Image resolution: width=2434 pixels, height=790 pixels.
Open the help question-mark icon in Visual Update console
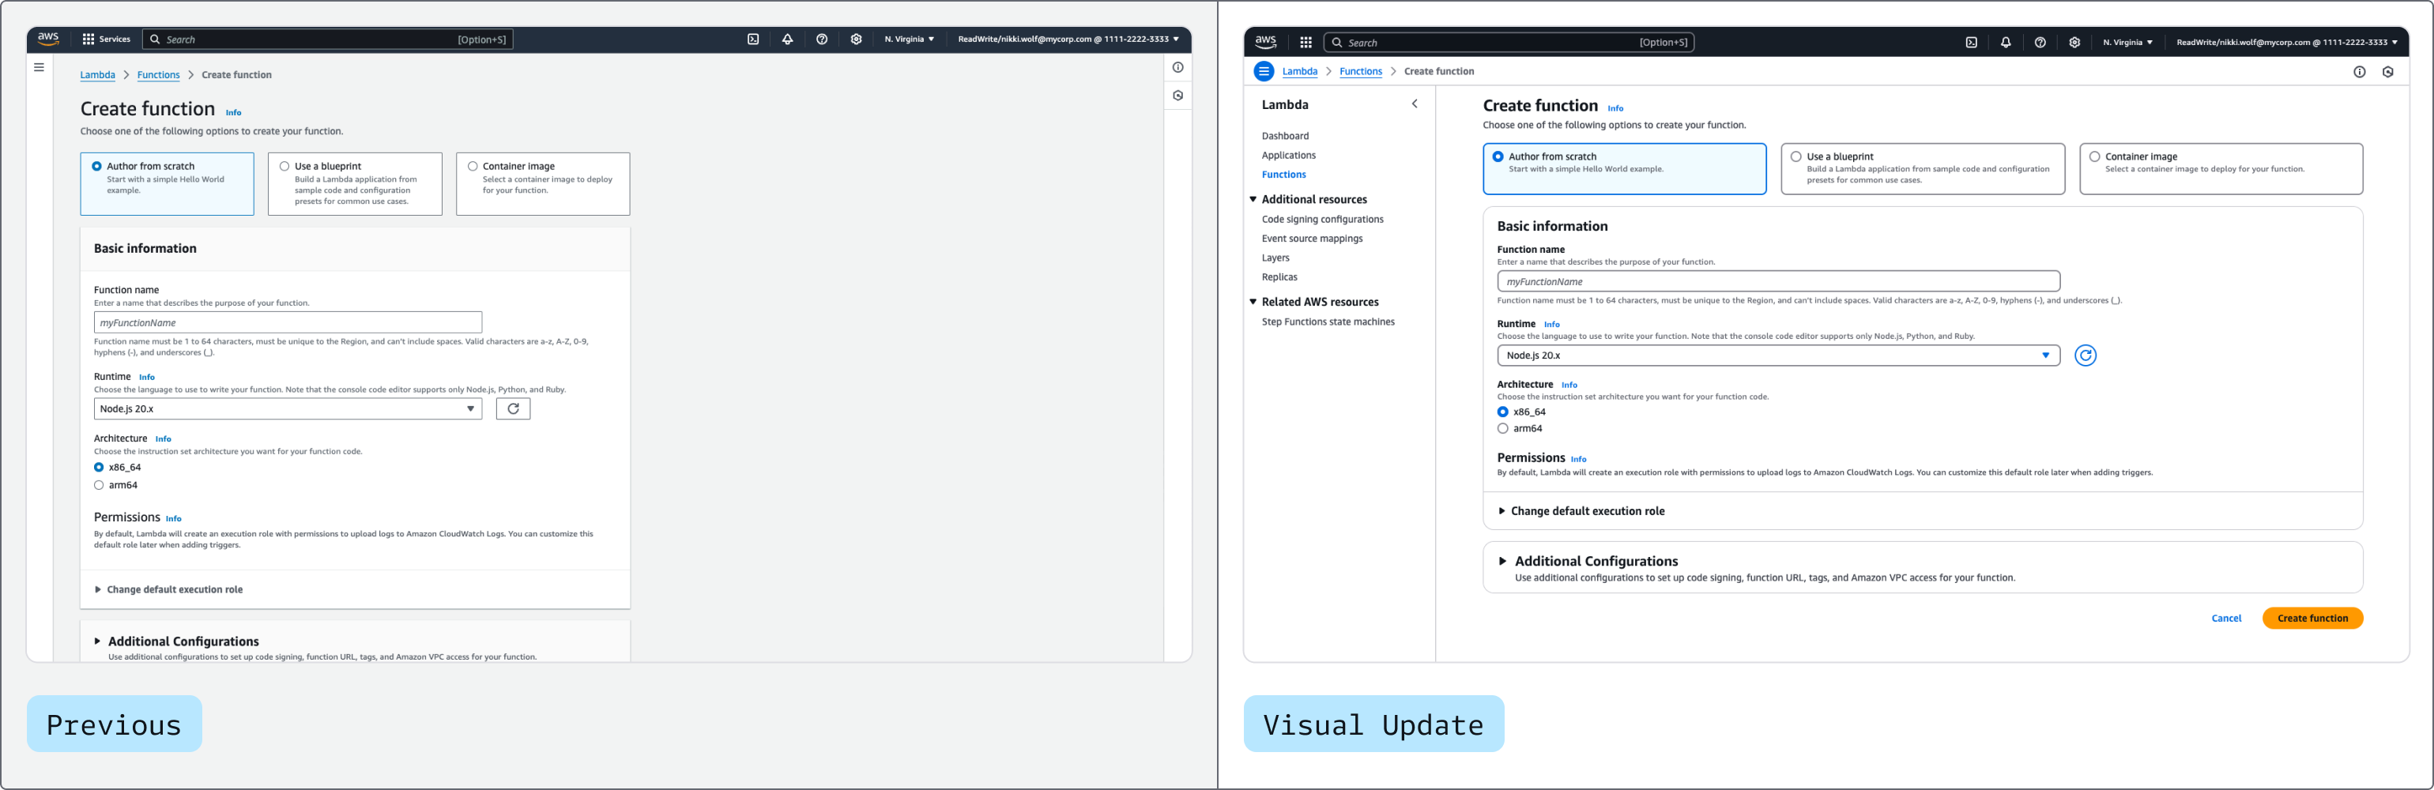(x=2040, y=42)
